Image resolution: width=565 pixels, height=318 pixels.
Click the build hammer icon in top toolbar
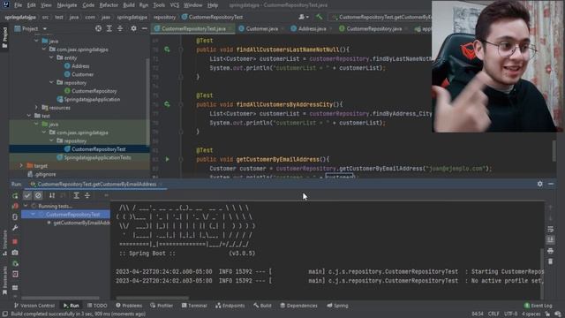coord(319,17)
